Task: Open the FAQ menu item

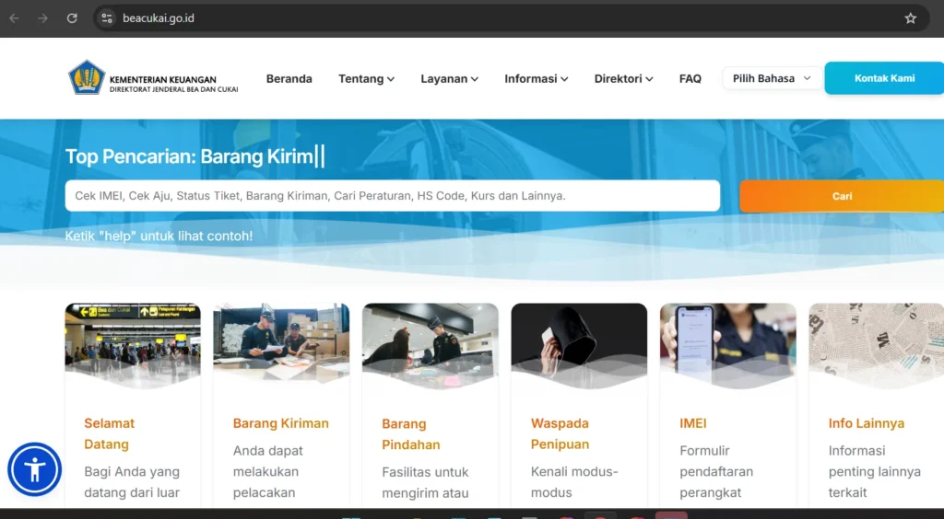Action: (690, 79)
